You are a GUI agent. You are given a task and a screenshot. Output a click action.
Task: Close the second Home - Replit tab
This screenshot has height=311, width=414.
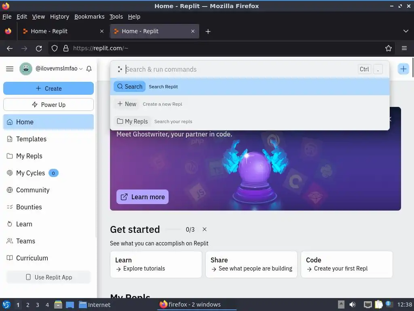coord(193,31)
